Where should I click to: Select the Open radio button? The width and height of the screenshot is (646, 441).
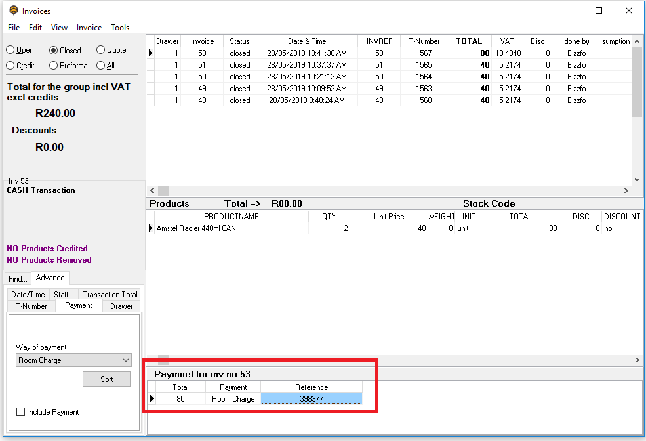coord(10,50)
